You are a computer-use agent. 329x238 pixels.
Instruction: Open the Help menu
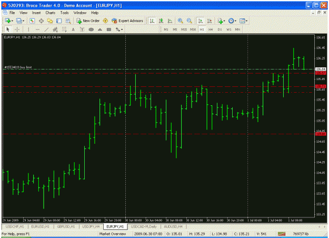pos(95,13)
